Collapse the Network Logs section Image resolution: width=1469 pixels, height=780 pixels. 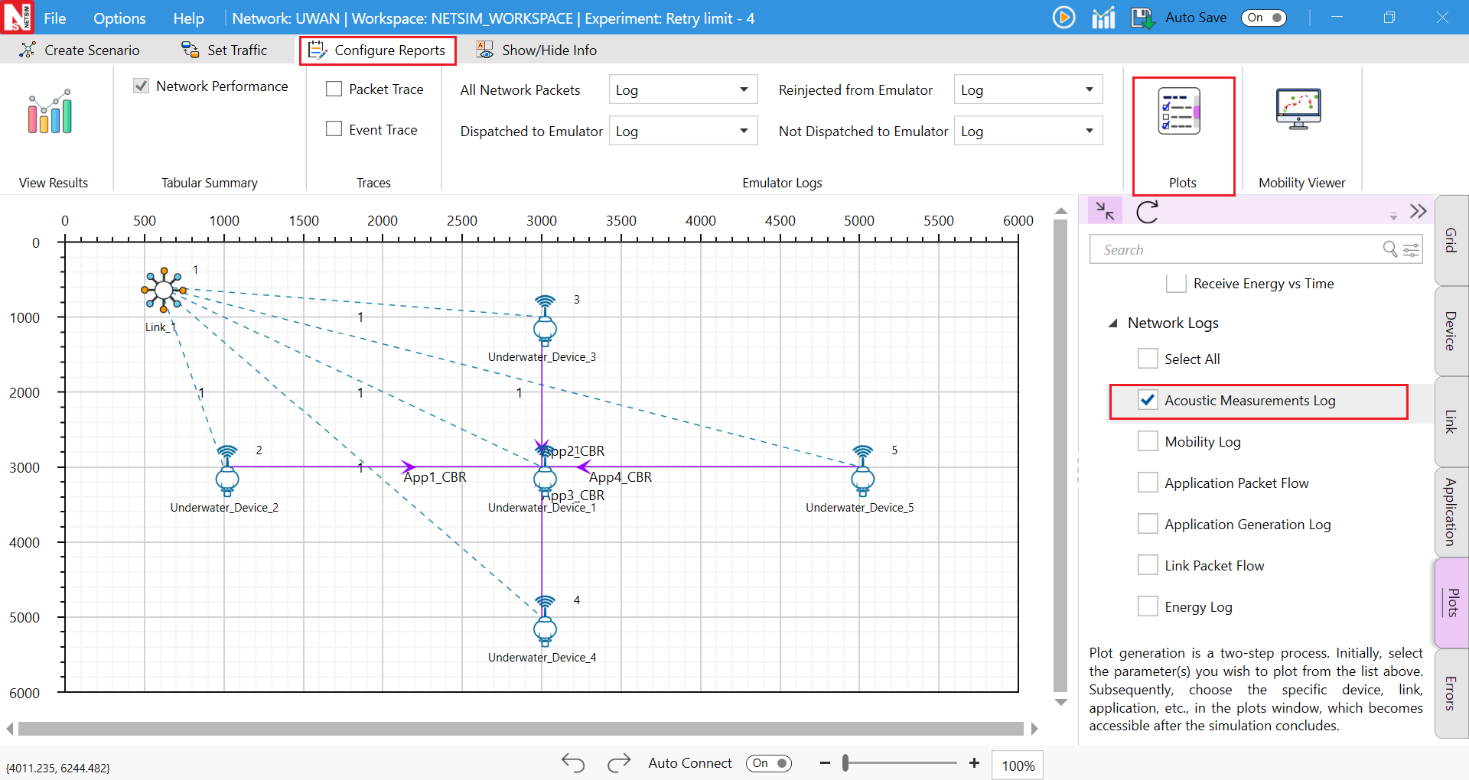(1113, 323)
